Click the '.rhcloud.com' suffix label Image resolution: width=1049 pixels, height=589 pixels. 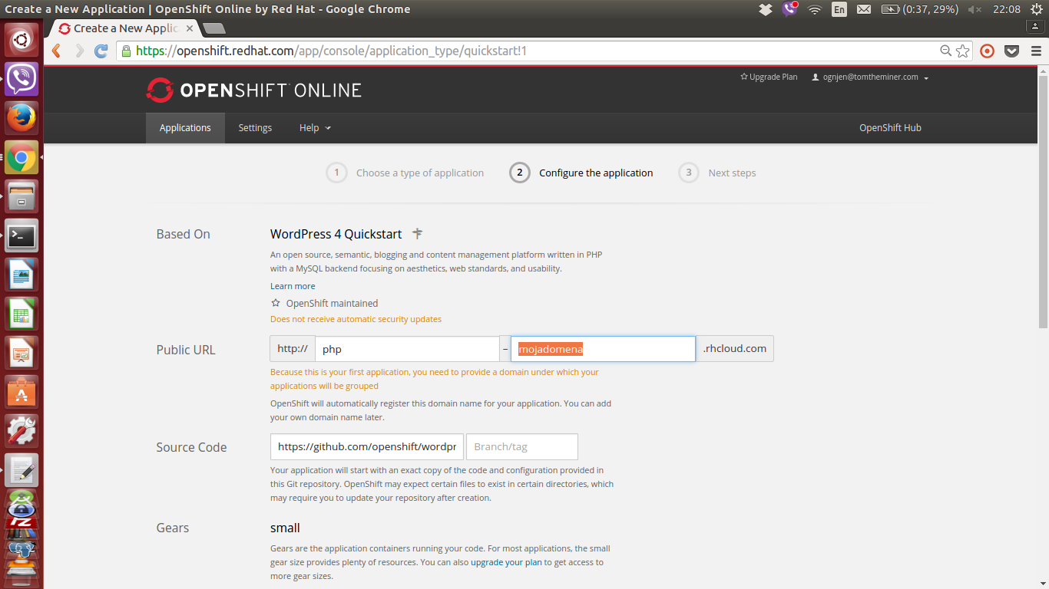click(735, 349)
